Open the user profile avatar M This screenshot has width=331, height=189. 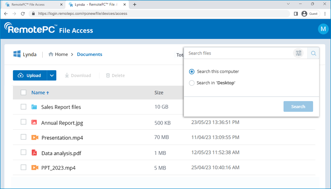pyautogui.click(x=322, y=29)
